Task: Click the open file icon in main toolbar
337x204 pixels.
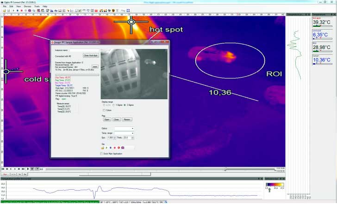Action: point(3,10)
